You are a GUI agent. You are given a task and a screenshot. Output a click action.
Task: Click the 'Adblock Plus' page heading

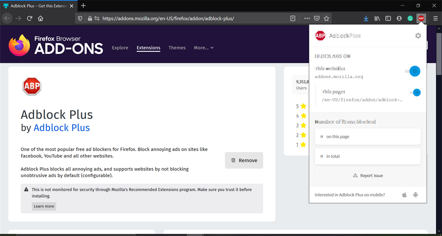tap(57, 115)
